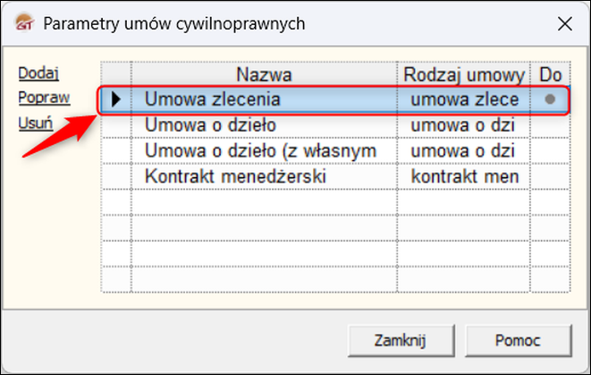Click the row selector beside Kontrakt menedżerski

pyautogui.click(x=115, y=177)
